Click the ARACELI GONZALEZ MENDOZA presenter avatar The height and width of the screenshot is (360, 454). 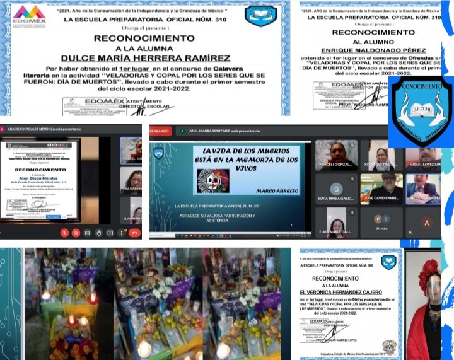[2, 129]
